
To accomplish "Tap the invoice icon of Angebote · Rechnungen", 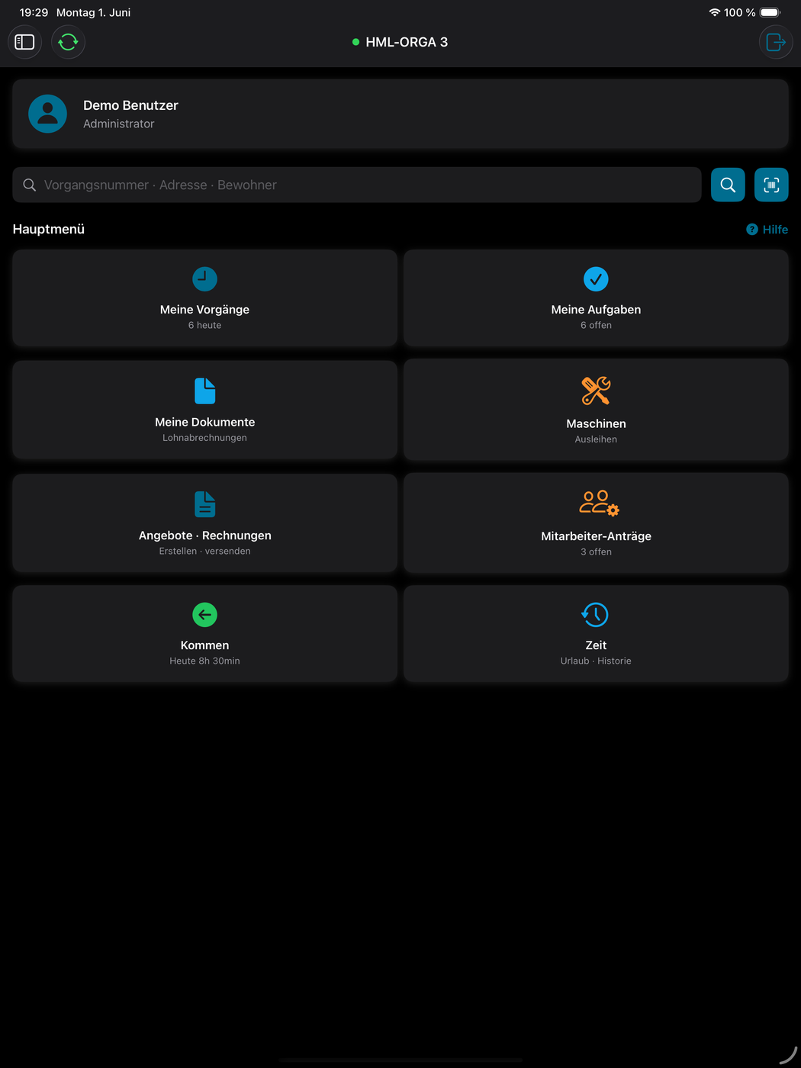I will pos(204,504).
